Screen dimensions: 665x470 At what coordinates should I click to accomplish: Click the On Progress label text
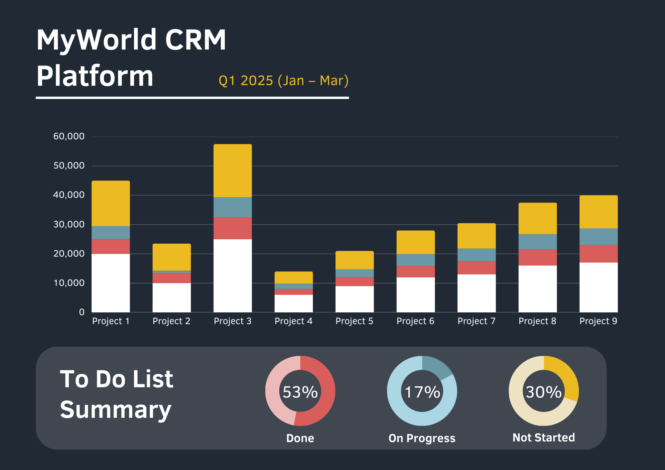[x=422, y=438]
